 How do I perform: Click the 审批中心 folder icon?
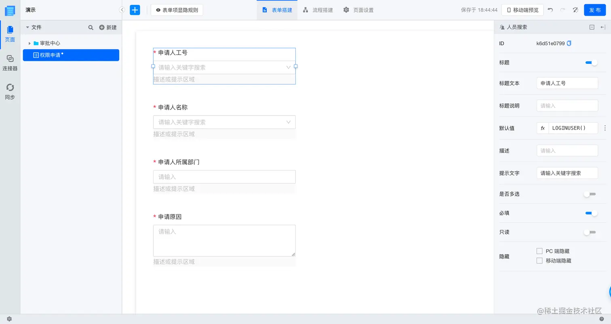click(36, 43)
